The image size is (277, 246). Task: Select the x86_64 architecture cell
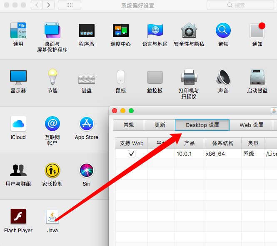222,154
